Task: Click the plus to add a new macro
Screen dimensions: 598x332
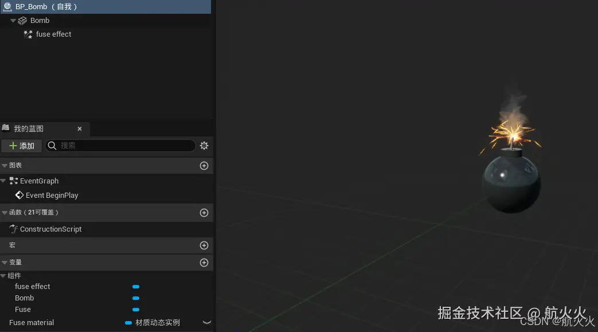Action: 204,245
